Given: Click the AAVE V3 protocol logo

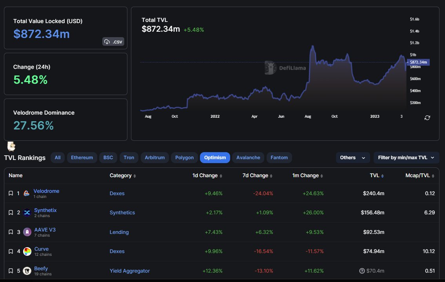Looking at the screenshot, I should click(x=27, y=232).
